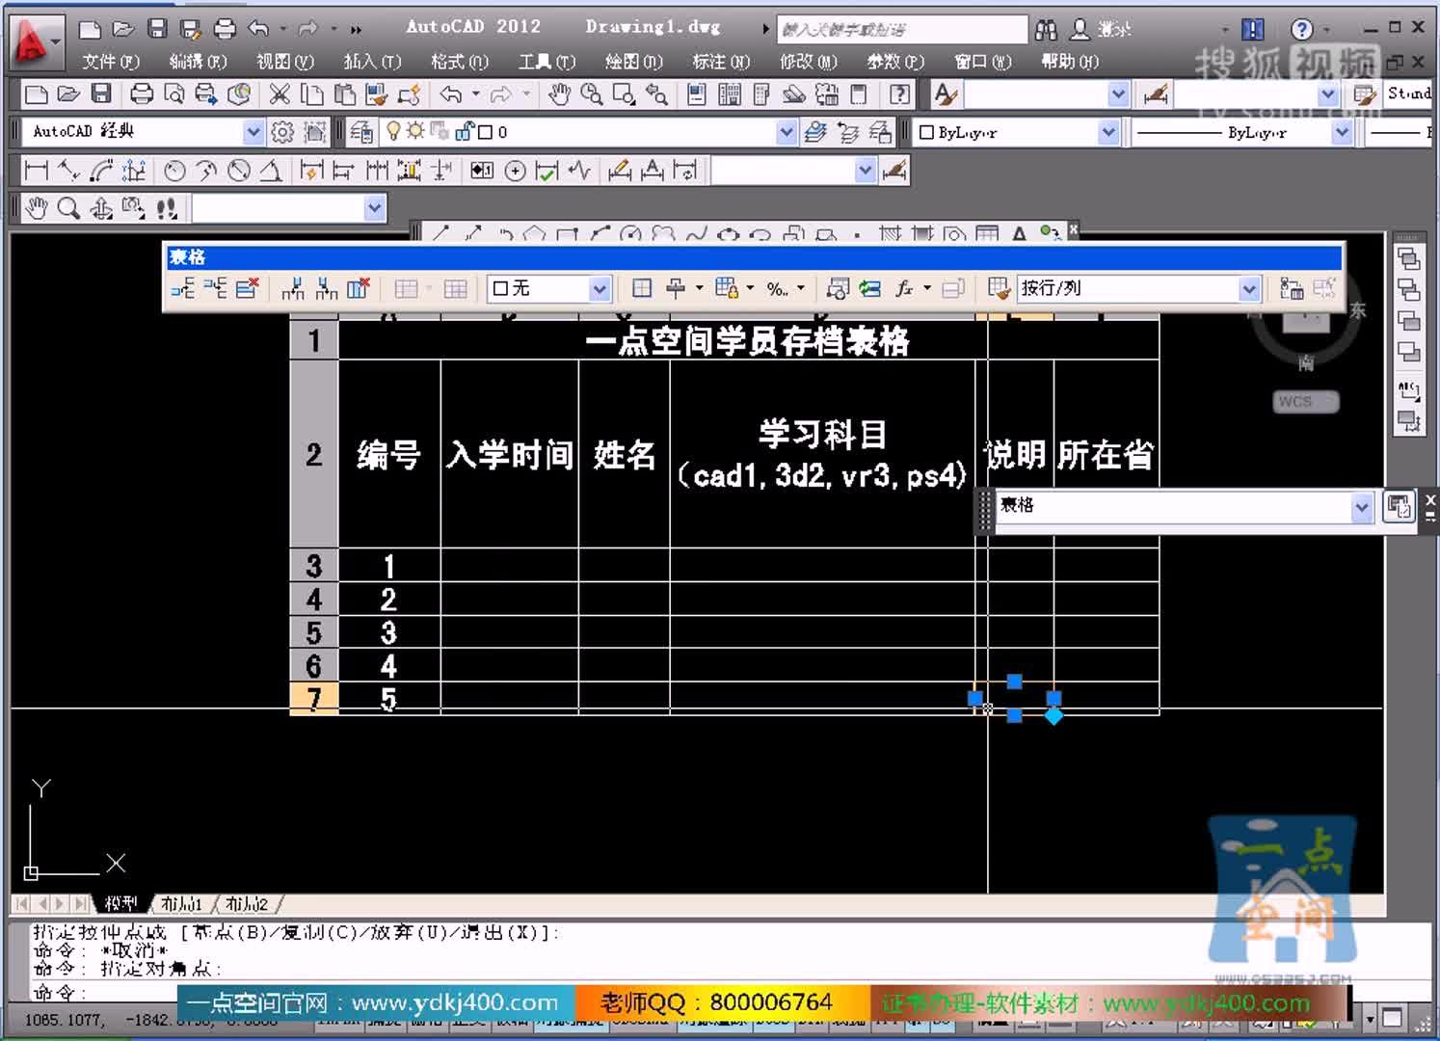Click the Insert Field fx icon on the table toolbar

coord(903,288)
